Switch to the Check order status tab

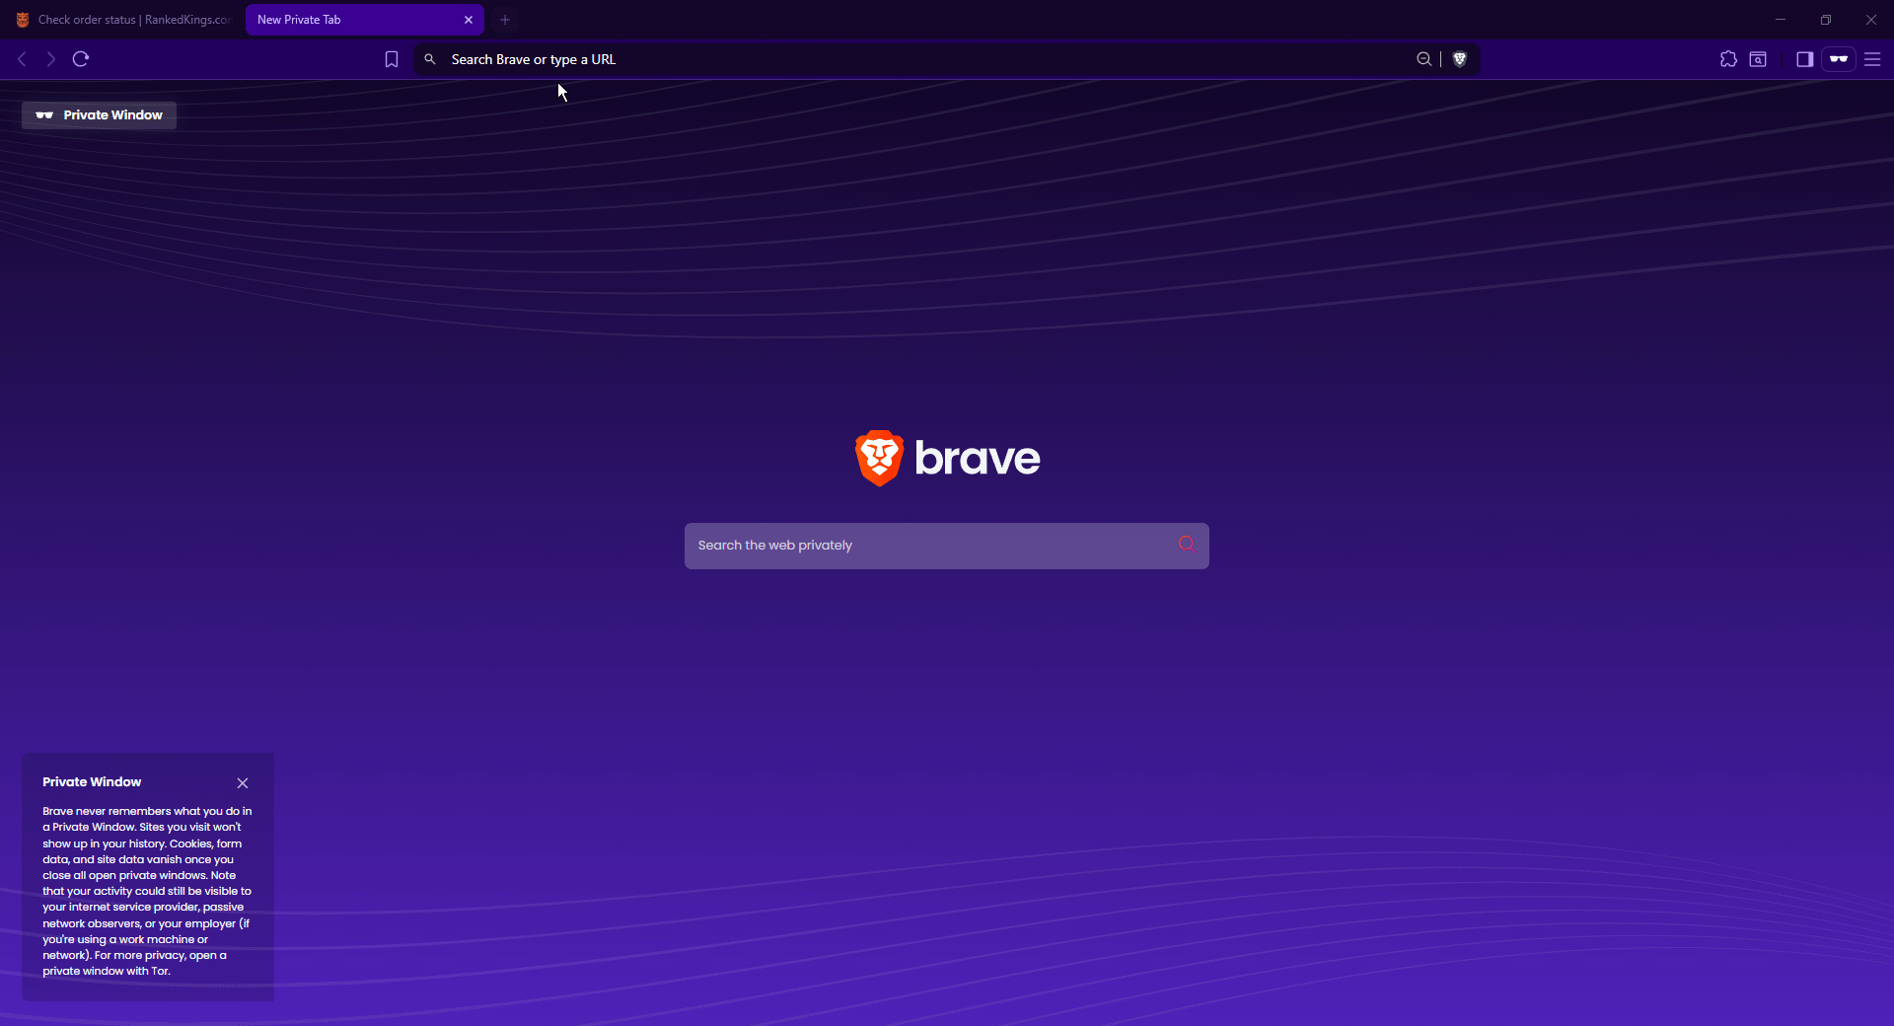point(122,20)
